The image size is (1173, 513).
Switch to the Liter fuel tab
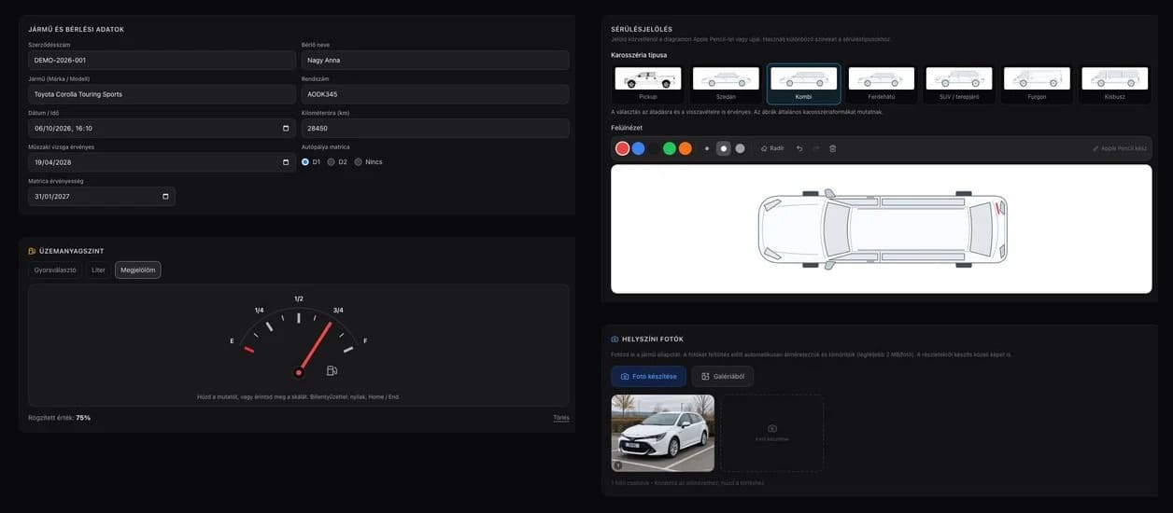(x=98, y=270)
